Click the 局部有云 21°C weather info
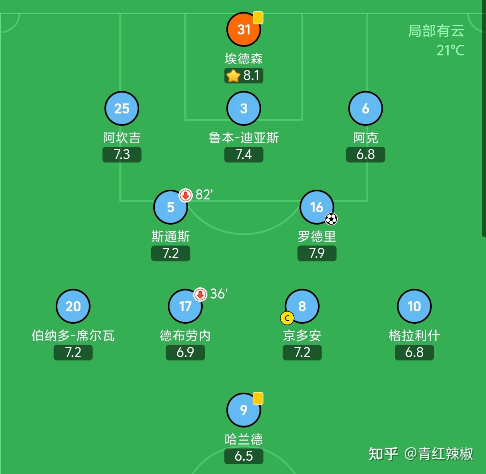The width and height of the screenshot is (486, 474). tap(436, 40)
